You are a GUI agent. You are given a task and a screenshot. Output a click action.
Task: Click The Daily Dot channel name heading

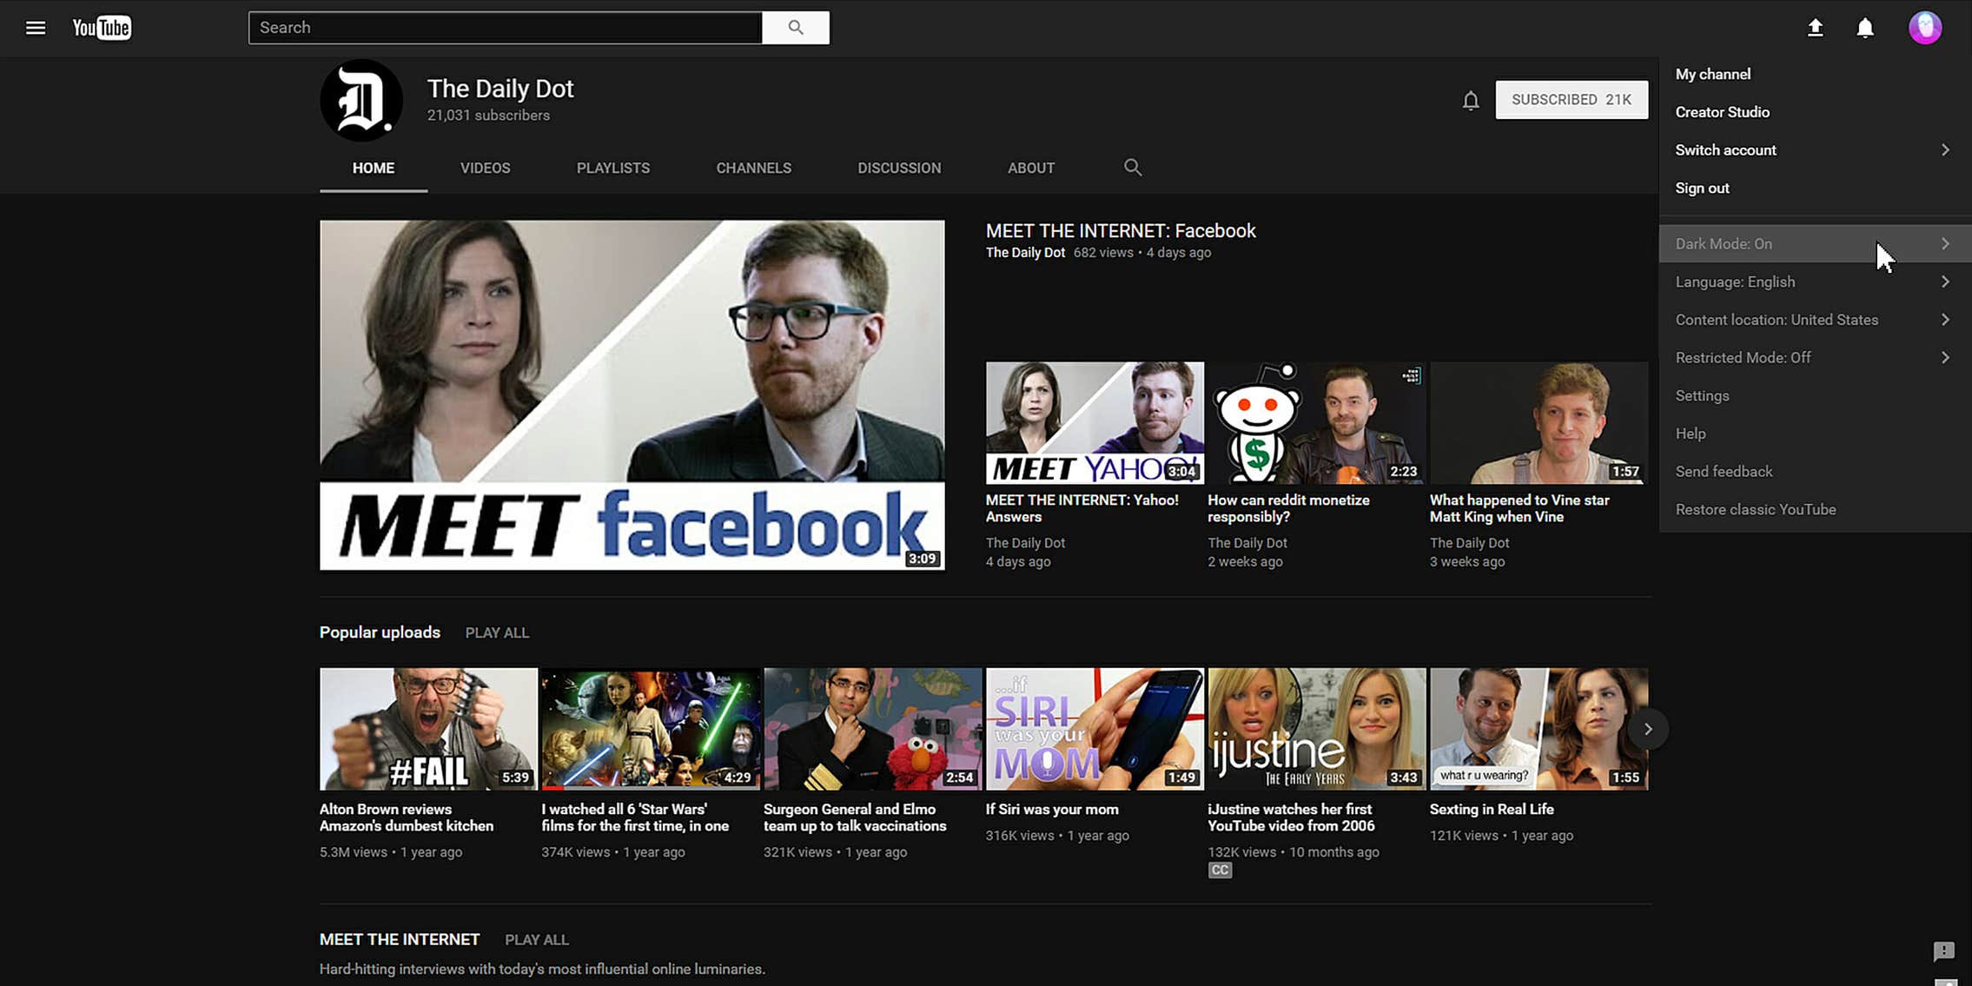click(x=500, y=89)
